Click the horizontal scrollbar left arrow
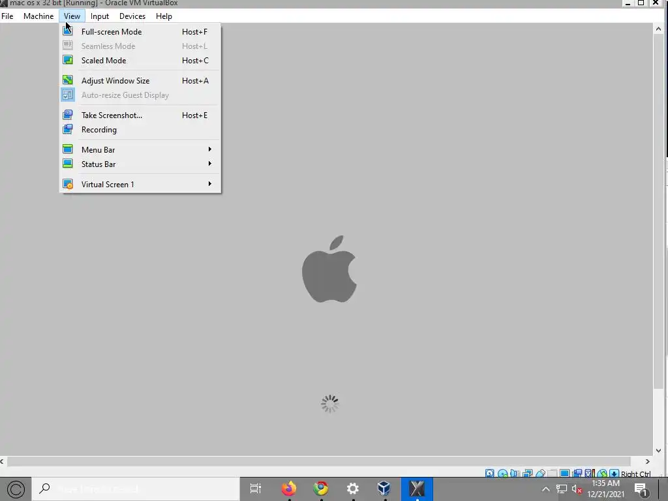 (x=3, y=461)
